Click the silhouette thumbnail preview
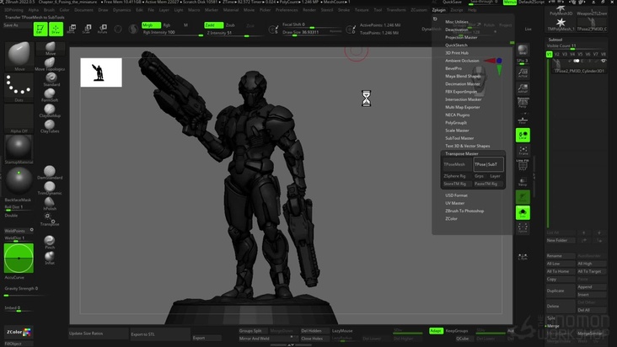 (x=101, y=72)
